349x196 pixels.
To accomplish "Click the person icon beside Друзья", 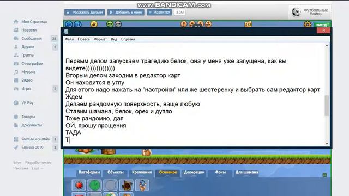I will tap(16, 47).
